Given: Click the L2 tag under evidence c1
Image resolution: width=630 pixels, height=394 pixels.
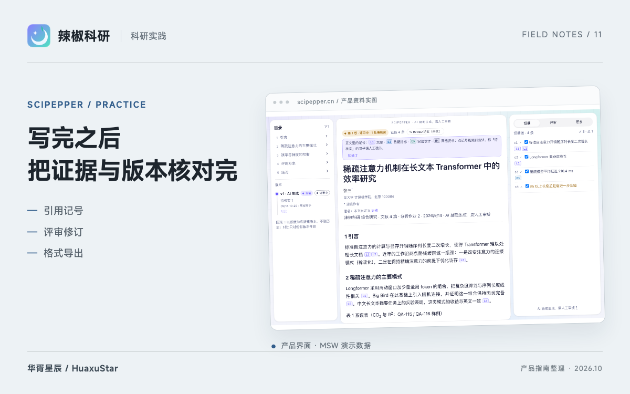Looking at the screenshot, I should tap(525, 149).
